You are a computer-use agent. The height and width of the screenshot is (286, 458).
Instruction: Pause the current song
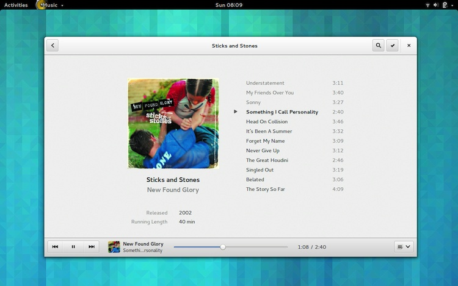point(73,246)
